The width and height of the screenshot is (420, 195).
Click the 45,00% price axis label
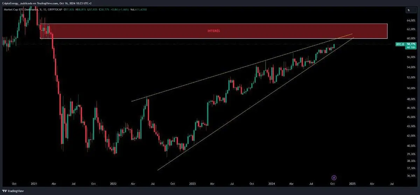[411, 117]
